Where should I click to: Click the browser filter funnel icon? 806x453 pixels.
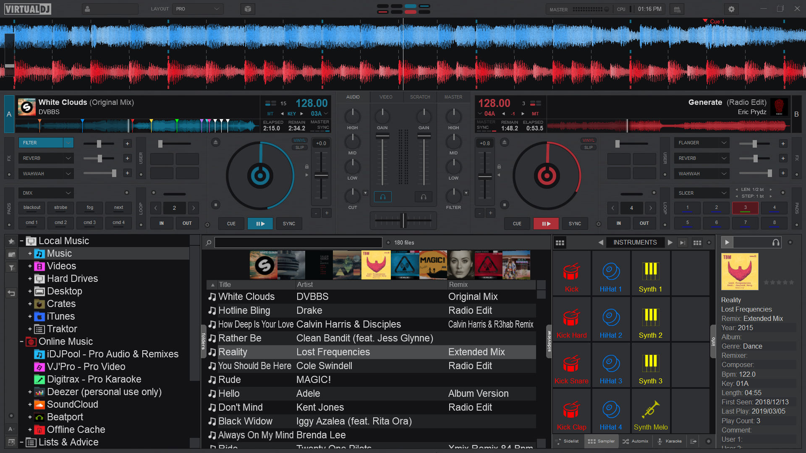point(11,267)
